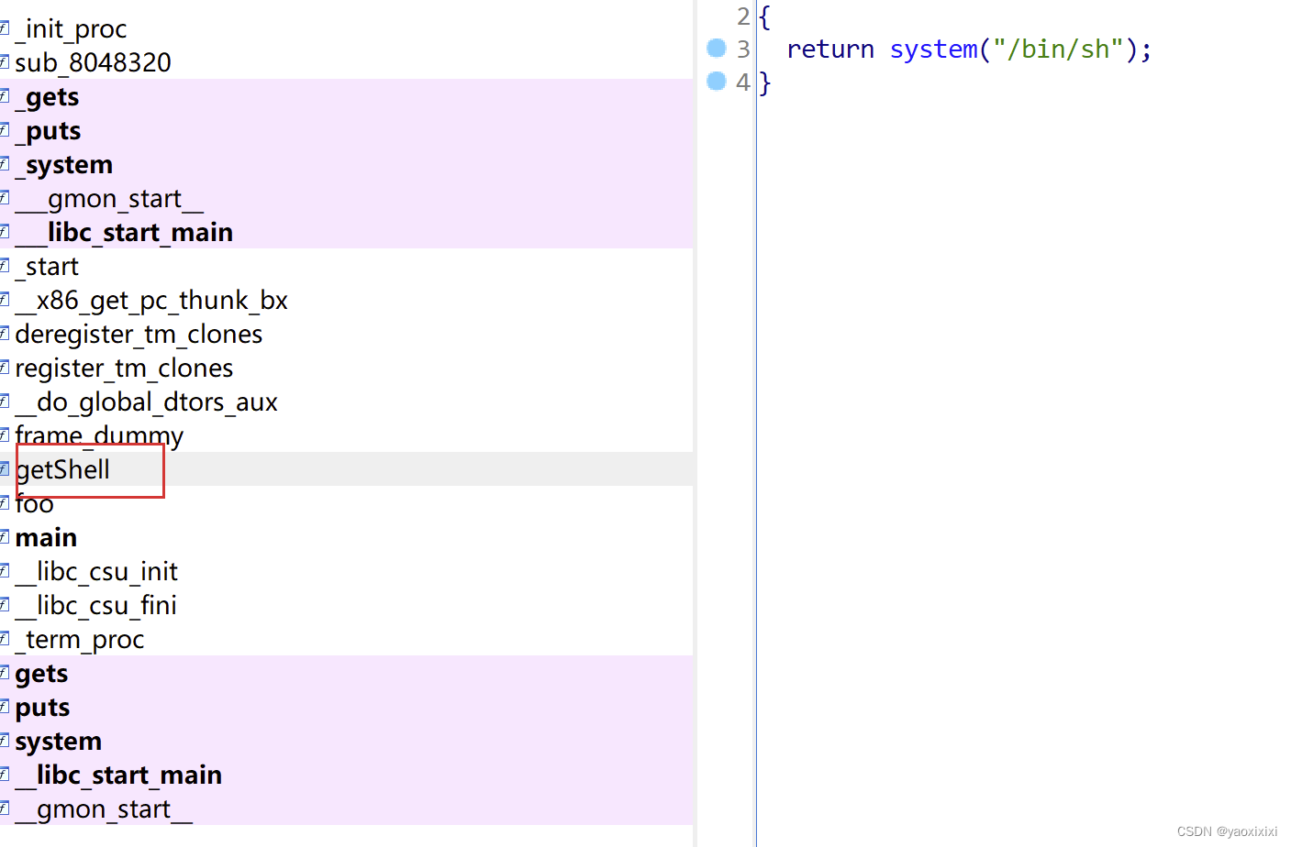Select __libc_start_main listed below imported system

click(118, 775)
